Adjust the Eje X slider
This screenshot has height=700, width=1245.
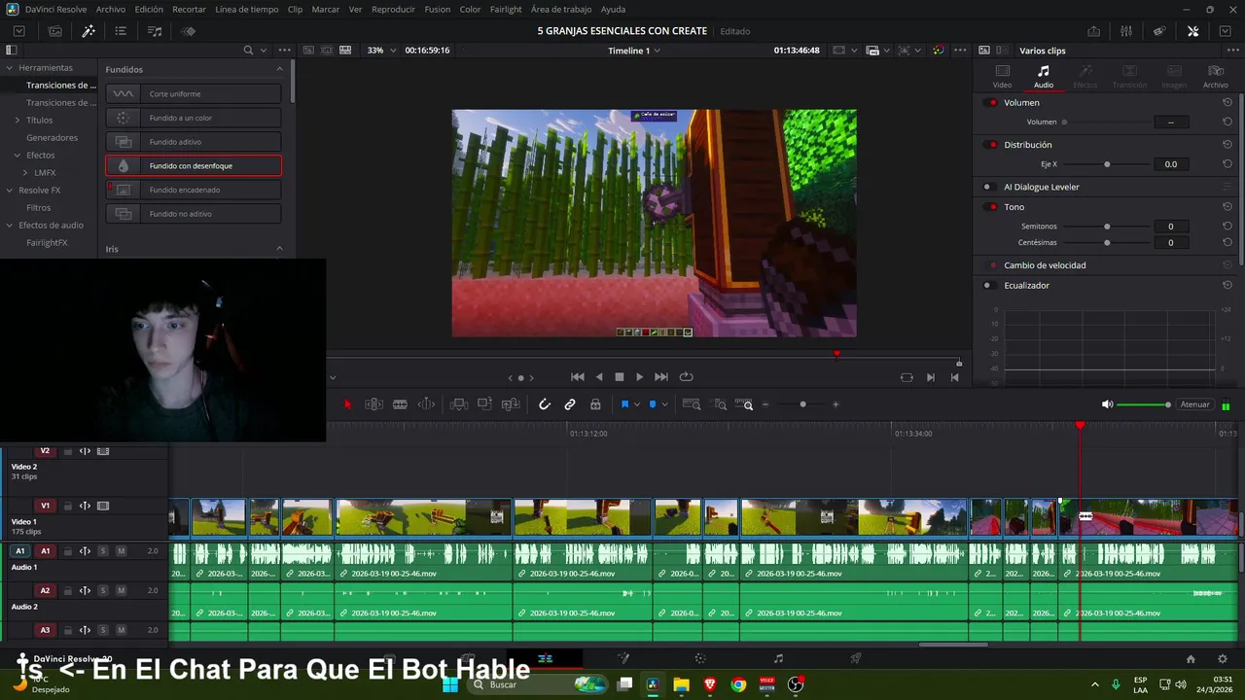pyautogui.click(x=1107, y=164)
